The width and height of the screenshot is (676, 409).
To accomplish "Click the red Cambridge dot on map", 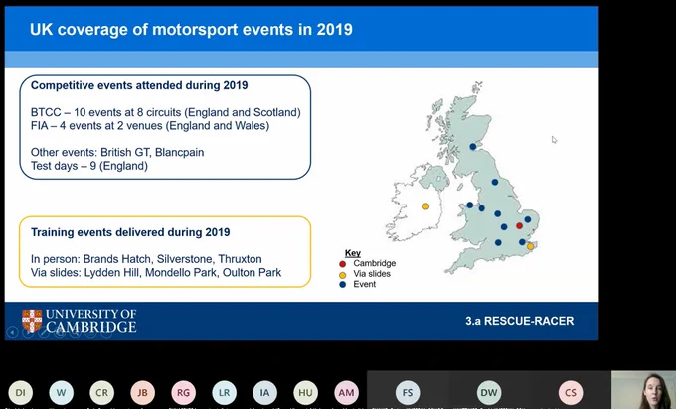I will 519,226.
